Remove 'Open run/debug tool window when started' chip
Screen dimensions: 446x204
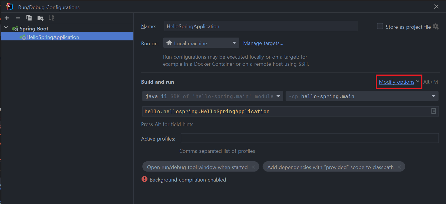click(x=253, y=167)
